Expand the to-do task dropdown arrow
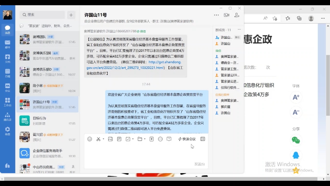This screenshot has height=186, width=330. 132,139
